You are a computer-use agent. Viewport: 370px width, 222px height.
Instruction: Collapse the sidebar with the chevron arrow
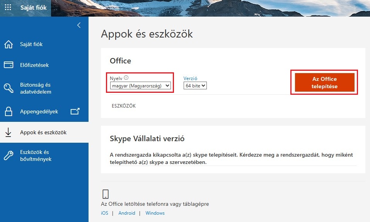coord(79,25)
